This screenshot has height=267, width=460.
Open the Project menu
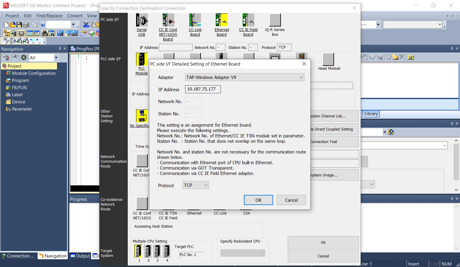pyautogui.click(x=12, y=16)
